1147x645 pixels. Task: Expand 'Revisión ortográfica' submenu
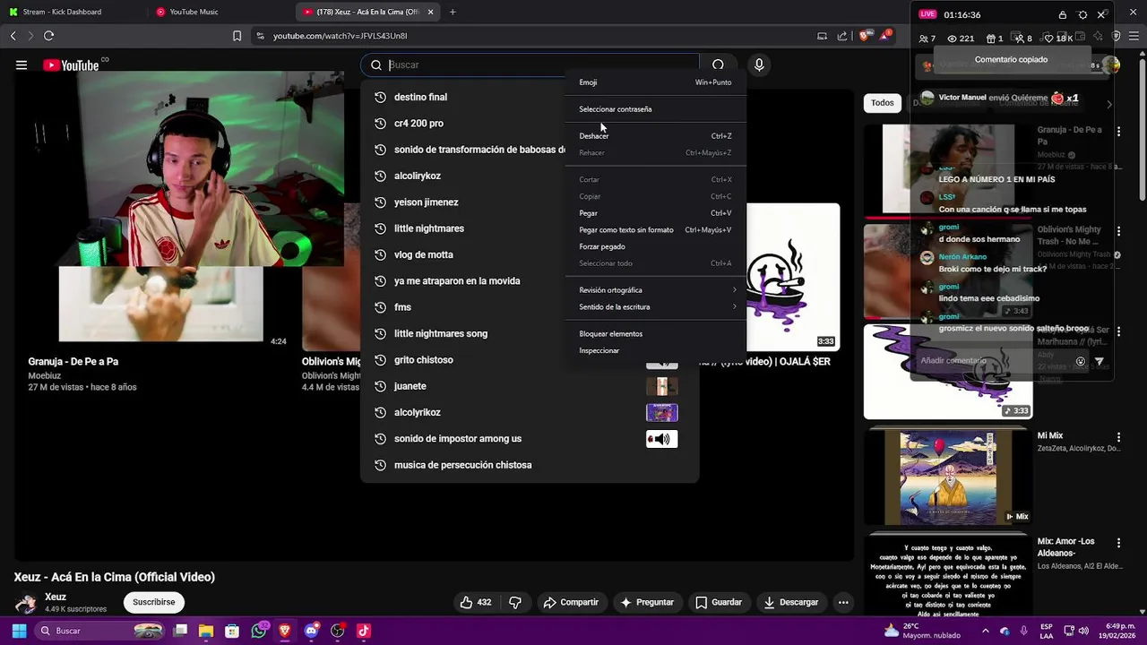(656, 290)
